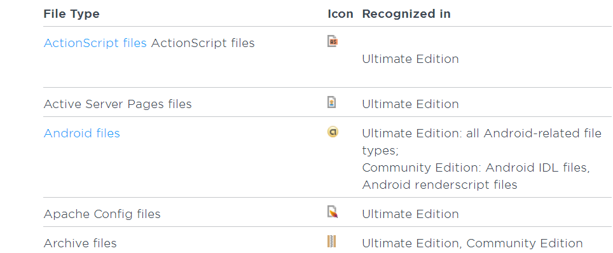Image resolution: width=613 pixels, height=253 pixels.
Task: Open the ActionScript files link
Action: [x=95, y=43]
